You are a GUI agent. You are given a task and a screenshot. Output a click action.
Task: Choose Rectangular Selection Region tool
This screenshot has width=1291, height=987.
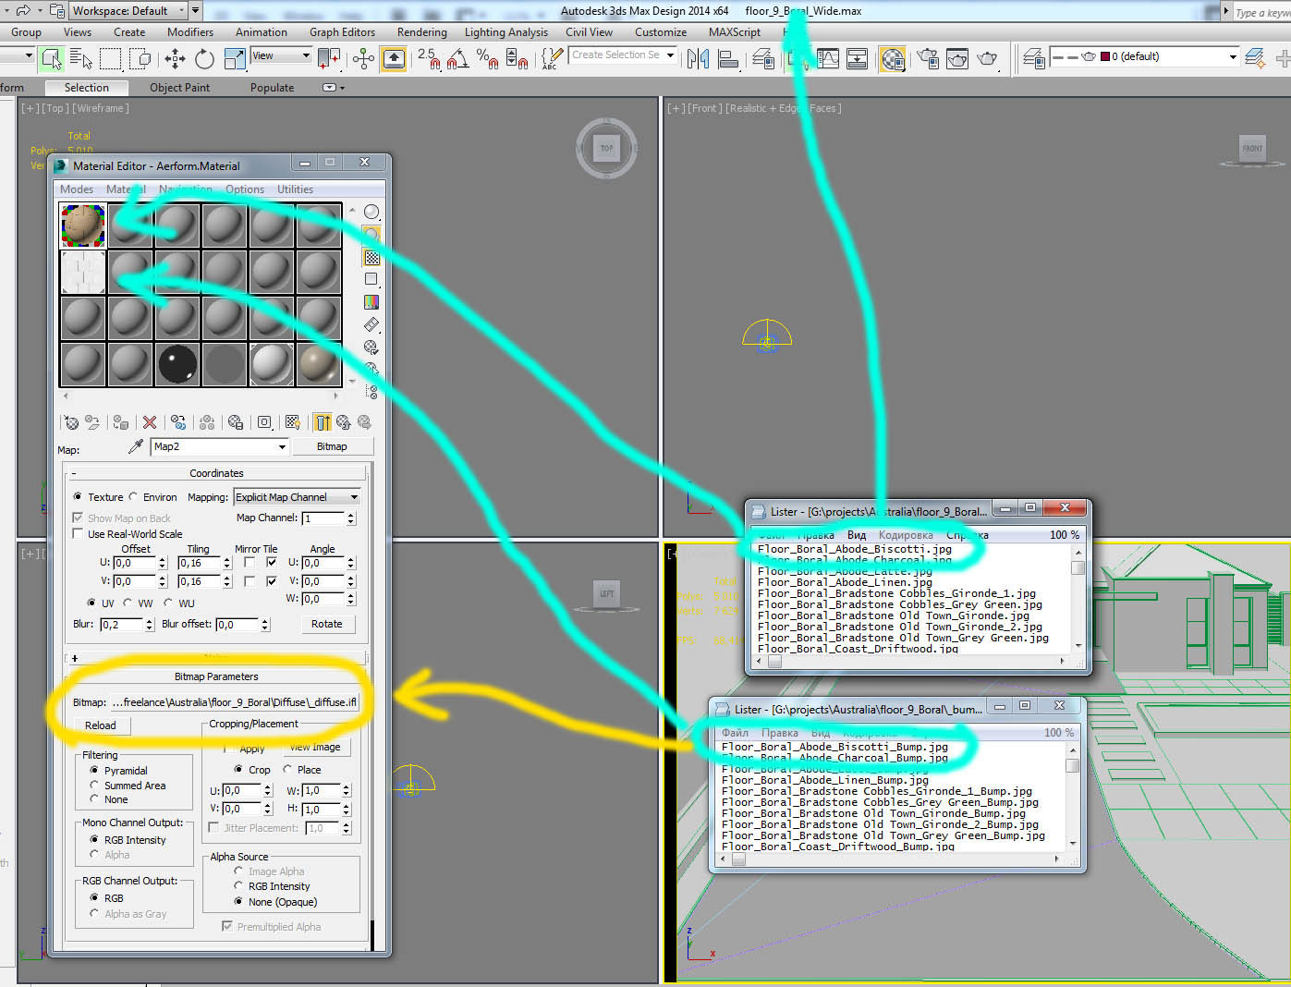(x=110, y=58)
